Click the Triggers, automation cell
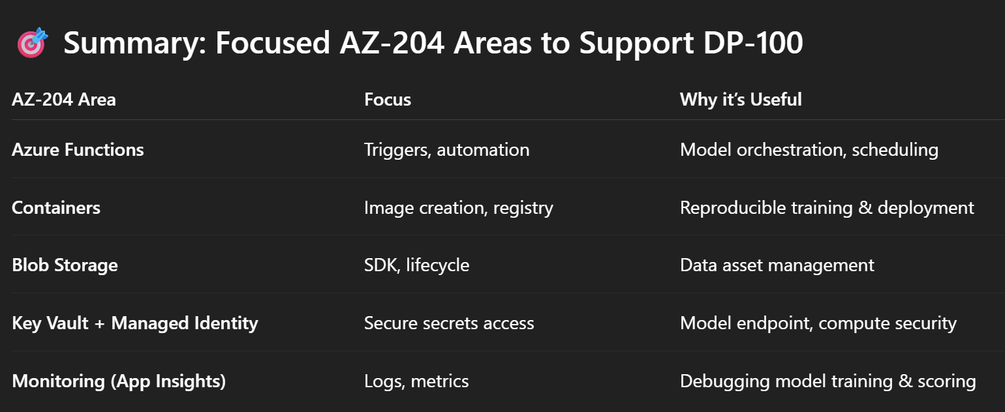 446,149
